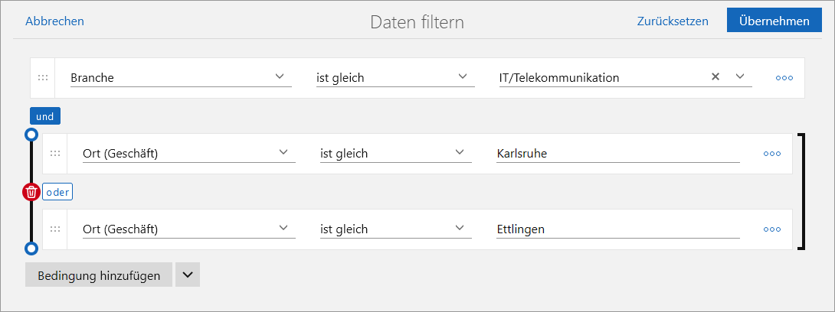Open the arrow beside Bedingung hinzufügen
The width and height of the screenshot is (835, 312).
point(188,275)
